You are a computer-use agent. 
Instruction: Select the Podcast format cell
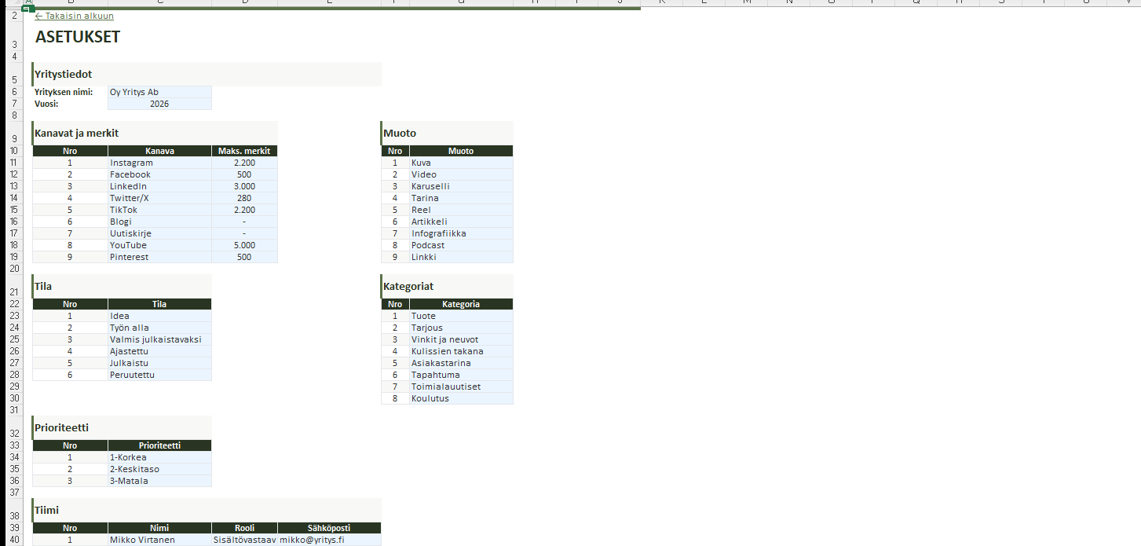click(x=460, y=245)
